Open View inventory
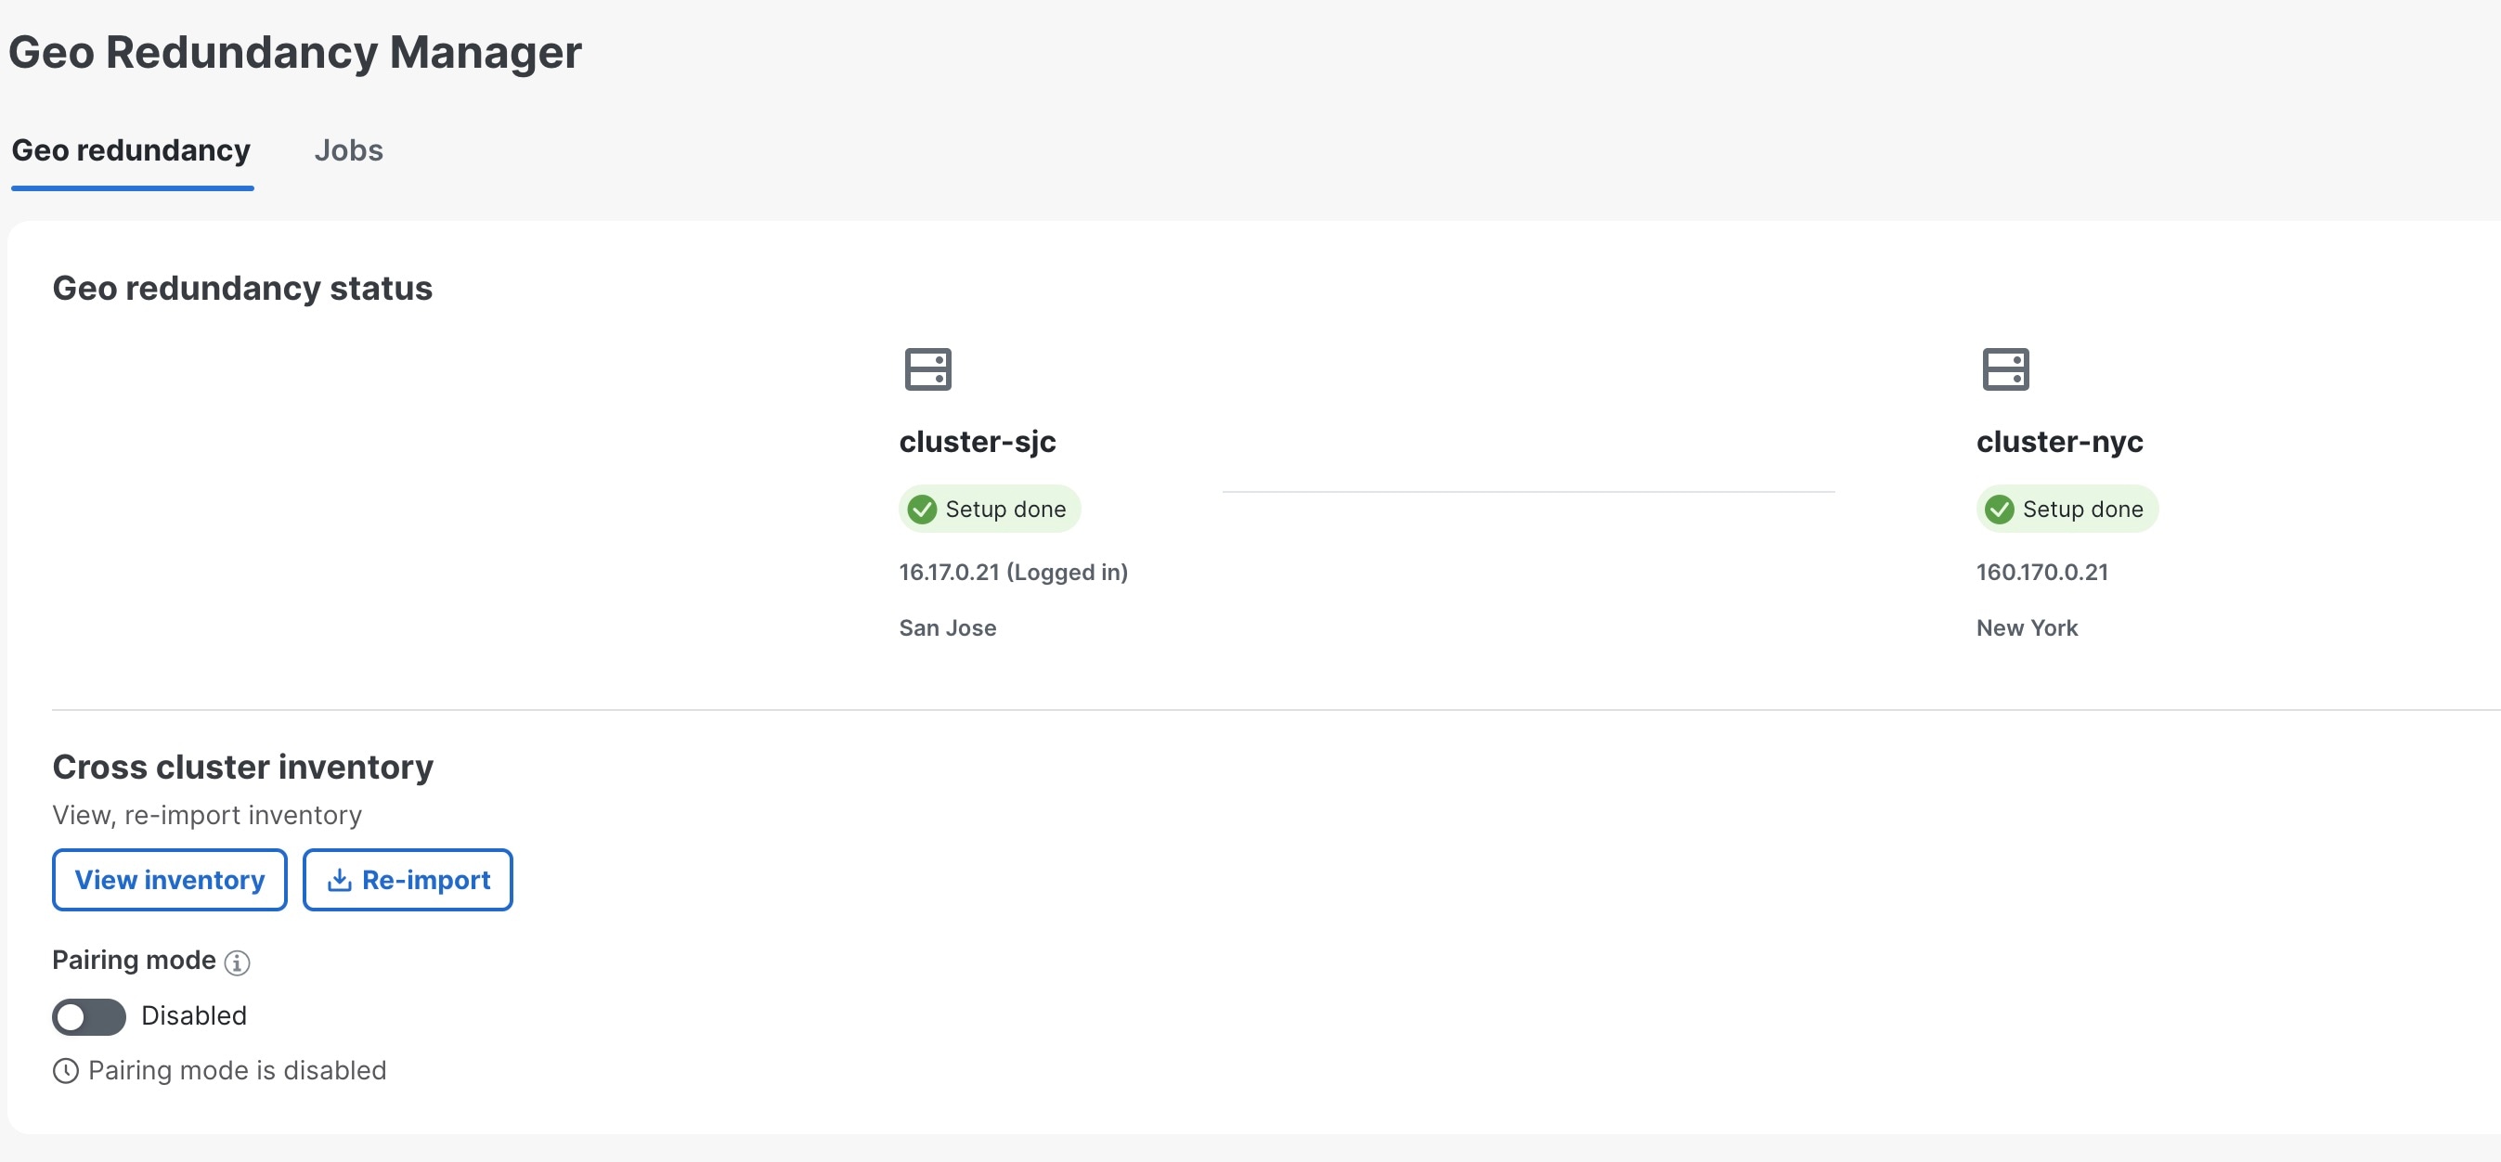 click(x=169, y=880)
